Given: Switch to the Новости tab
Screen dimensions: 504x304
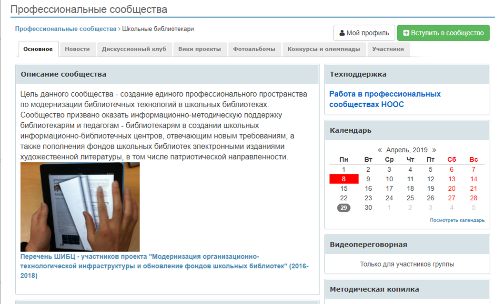Looking at the screenshot, I should pos(77,49).
